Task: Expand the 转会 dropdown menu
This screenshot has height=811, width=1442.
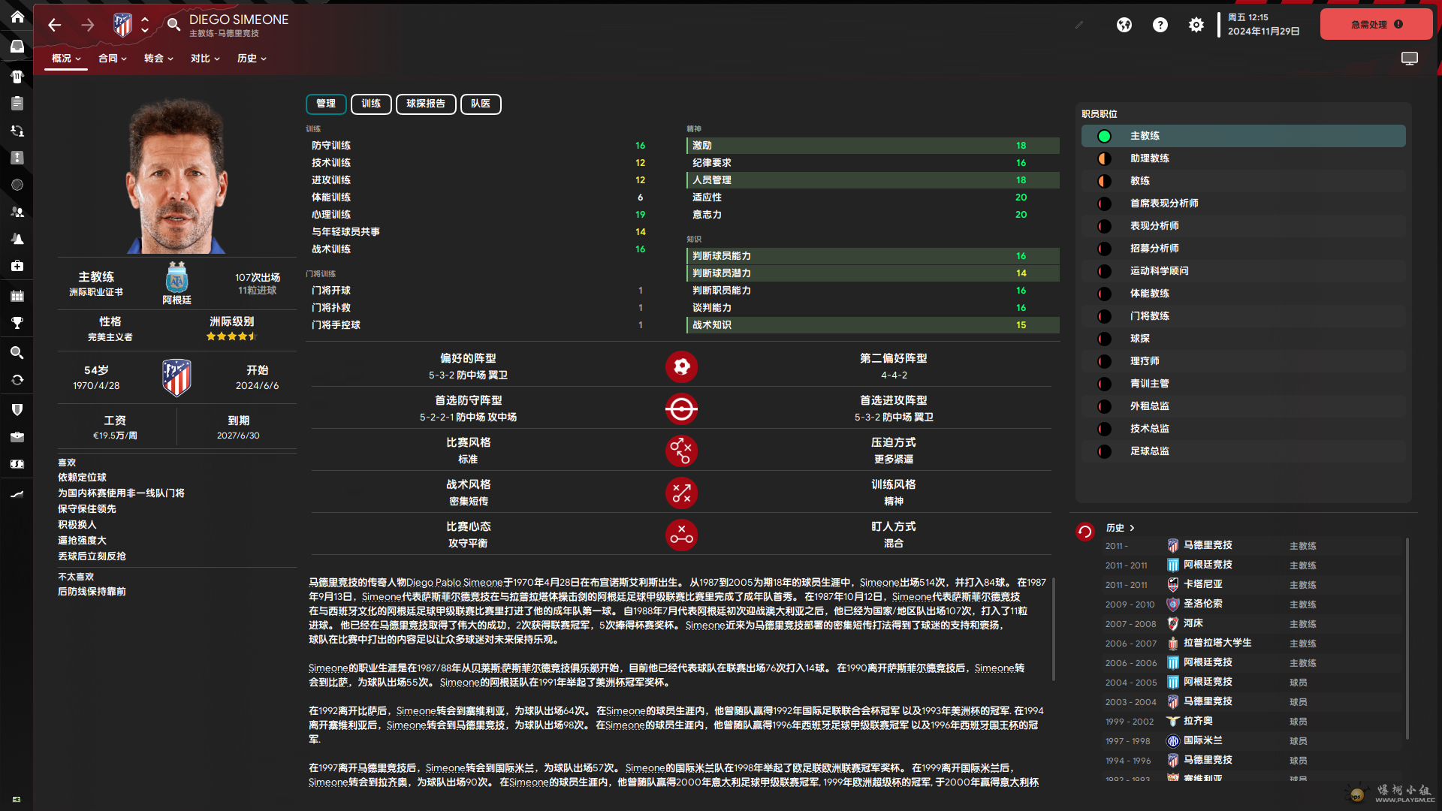Action: pyautogui.click(x=158, y=59)
